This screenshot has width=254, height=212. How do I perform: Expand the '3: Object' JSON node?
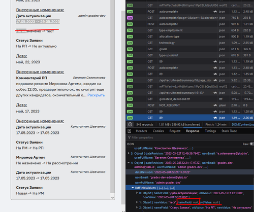(129, 153)
